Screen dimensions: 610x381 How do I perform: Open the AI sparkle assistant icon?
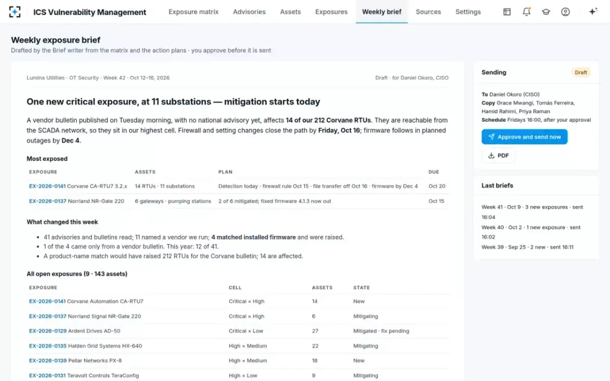point(593,12)
